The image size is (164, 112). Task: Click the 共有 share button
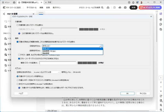pos(133,8)
